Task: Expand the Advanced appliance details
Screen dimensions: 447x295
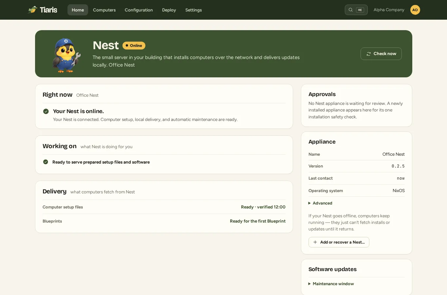Action: [x=320, y=203]
